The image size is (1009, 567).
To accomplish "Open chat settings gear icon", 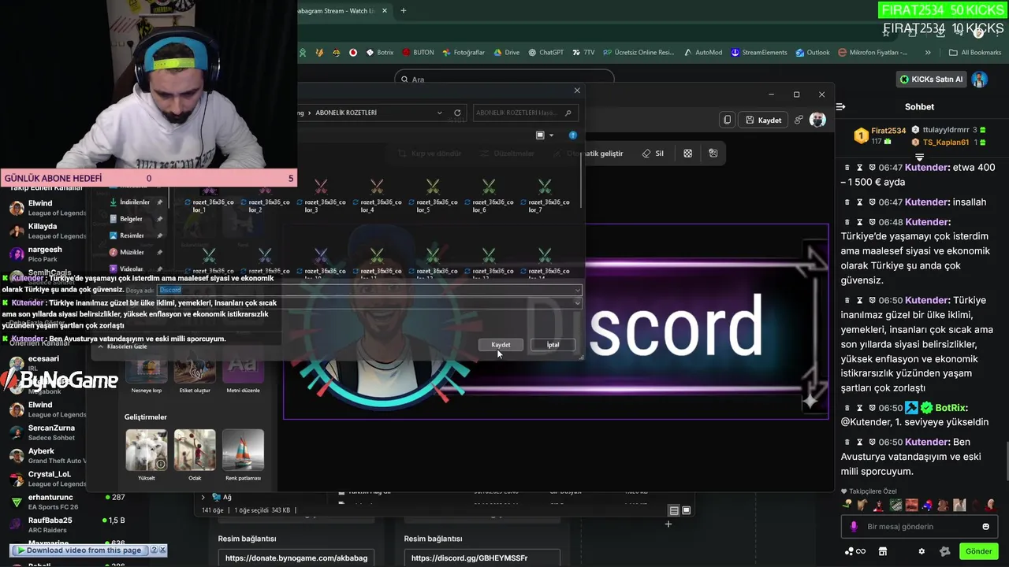I will coord(922,551).
